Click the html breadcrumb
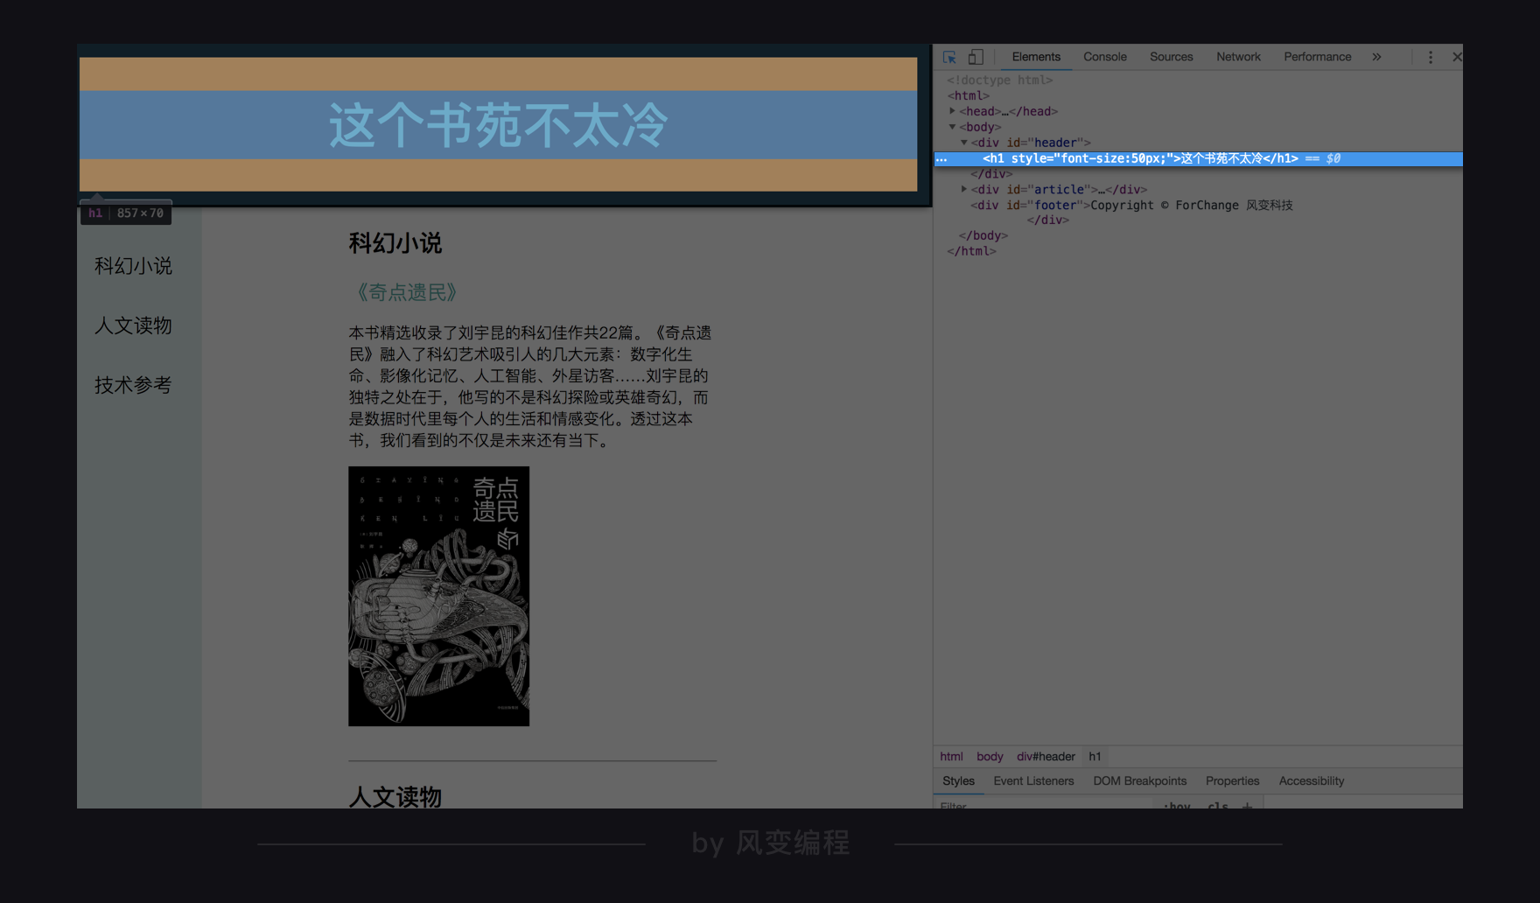 click(x=951, y=757)
